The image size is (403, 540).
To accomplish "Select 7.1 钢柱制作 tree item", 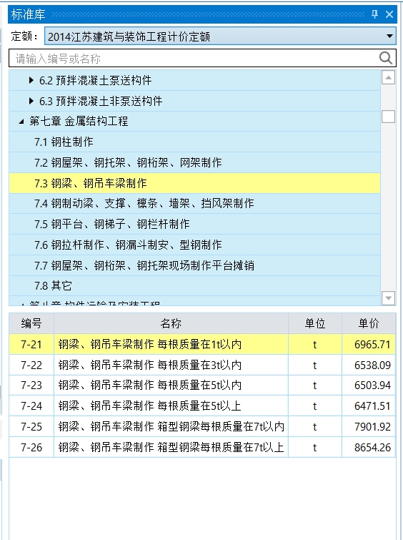I will coord(195,142).
